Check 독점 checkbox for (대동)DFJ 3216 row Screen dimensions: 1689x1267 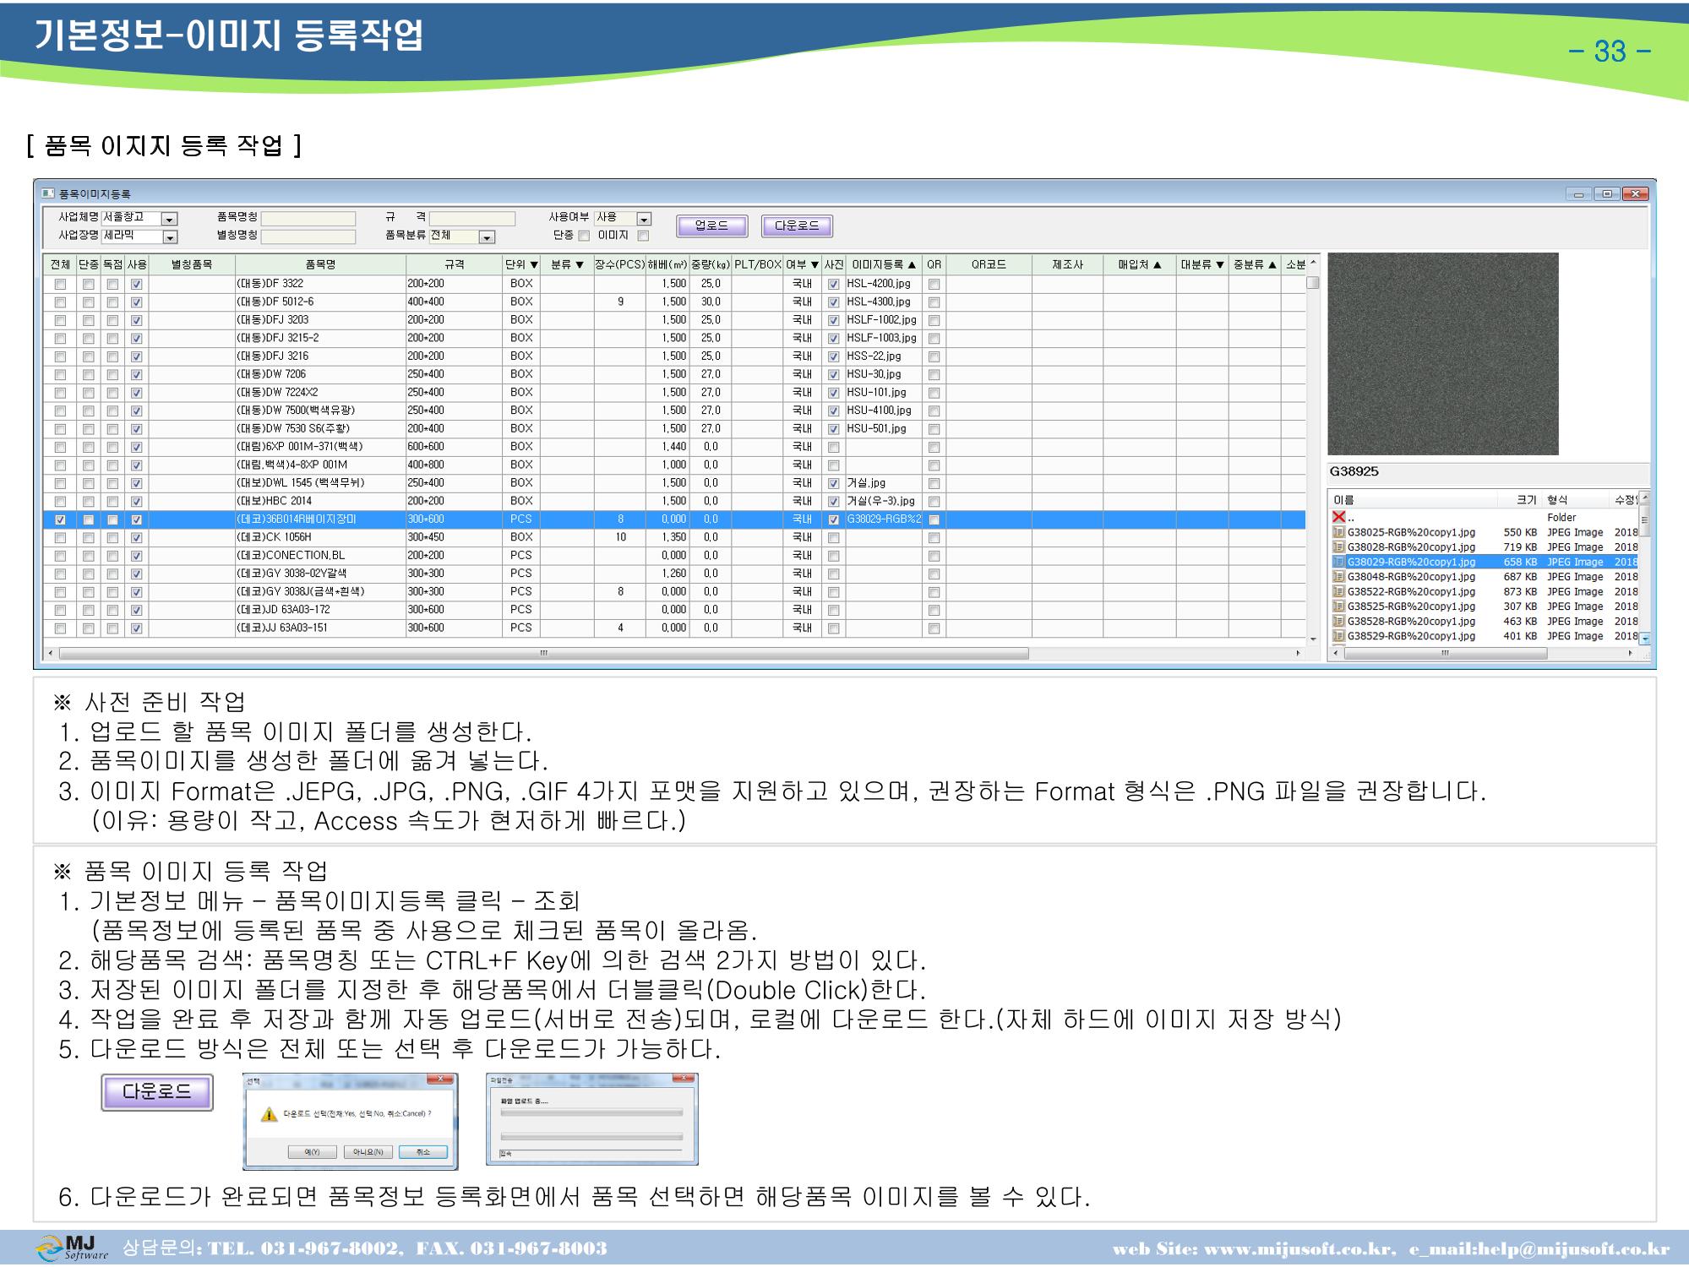[x=112, y=357]
